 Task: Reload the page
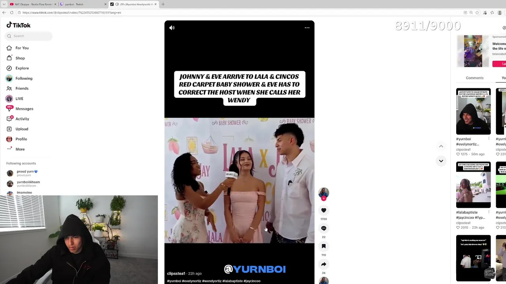tap(11, 13)
